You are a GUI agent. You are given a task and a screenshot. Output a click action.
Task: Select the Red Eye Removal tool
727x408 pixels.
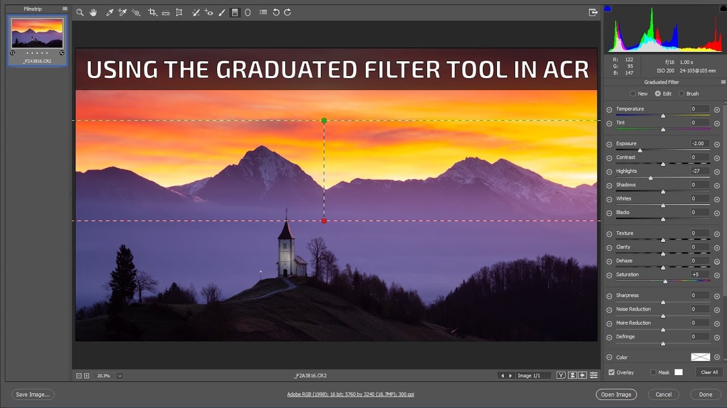[209, 12]
